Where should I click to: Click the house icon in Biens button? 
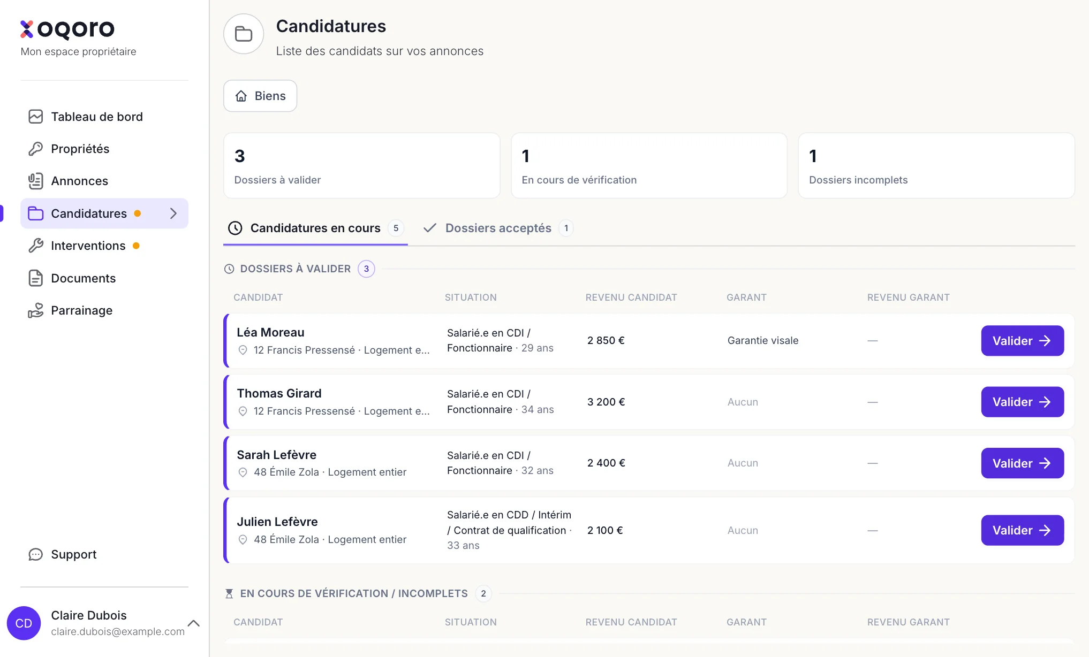[x=241, y=96]
